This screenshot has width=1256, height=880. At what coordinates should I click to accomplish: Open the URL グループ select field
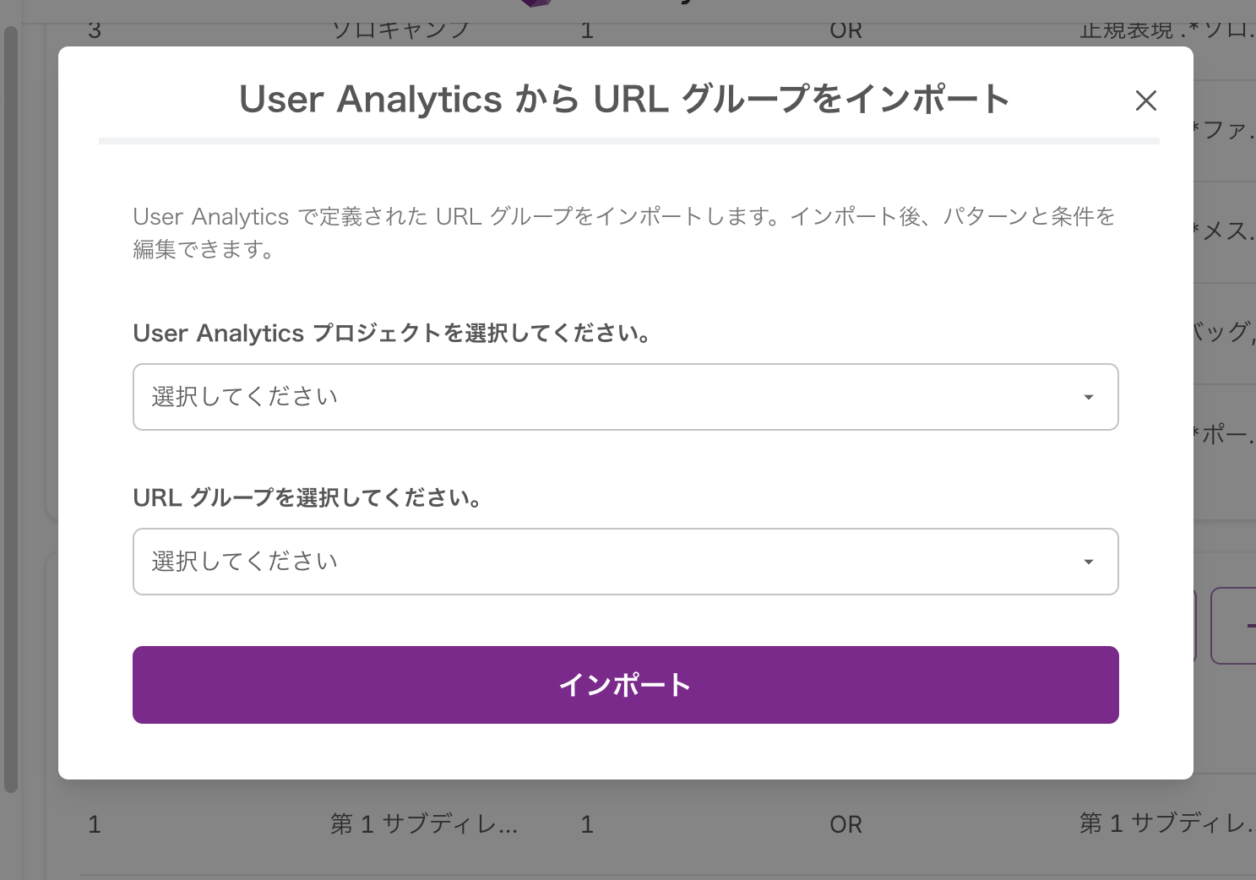(x=625, y=562)
